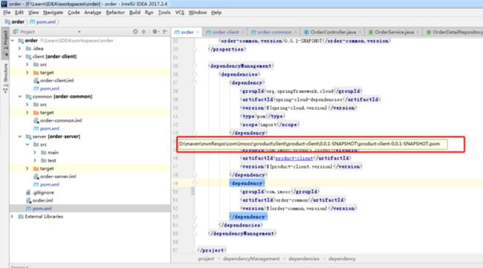The image size is (483, 268).
Task: Click the collapse all icon in Project panel
Action: [144, 32]
